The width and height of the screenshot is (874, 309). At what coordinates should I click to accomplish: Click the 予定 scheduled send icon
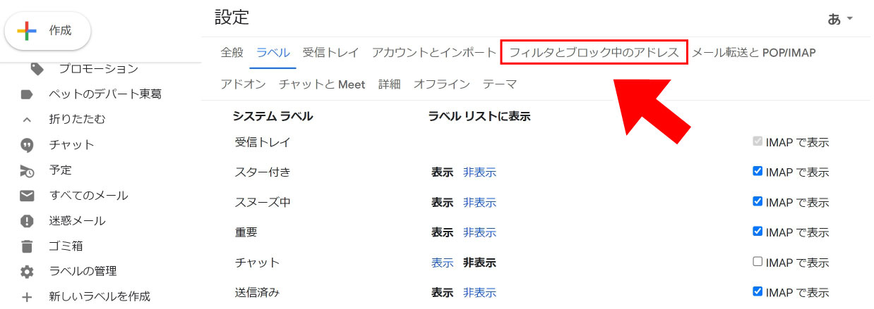[x=27, y=170]
